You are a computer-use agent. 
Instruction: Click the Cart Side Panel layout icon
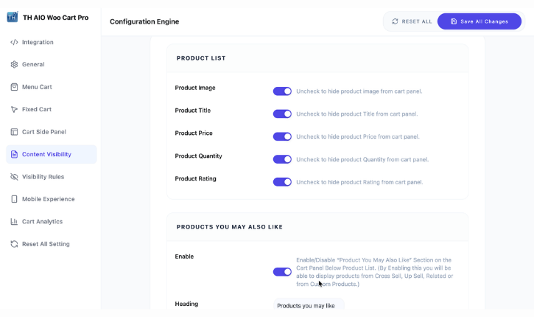click(x=14, y=132)
